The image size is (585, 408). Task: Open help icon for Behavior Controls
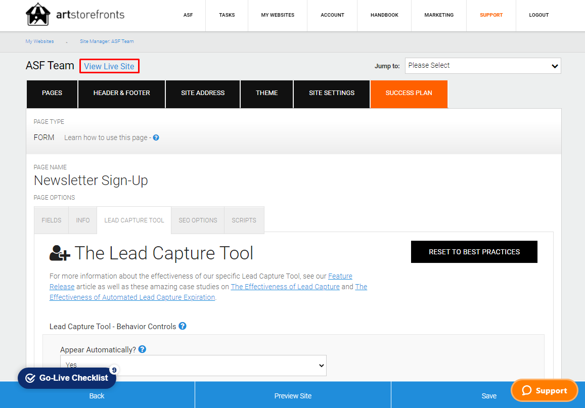[183, 326]
